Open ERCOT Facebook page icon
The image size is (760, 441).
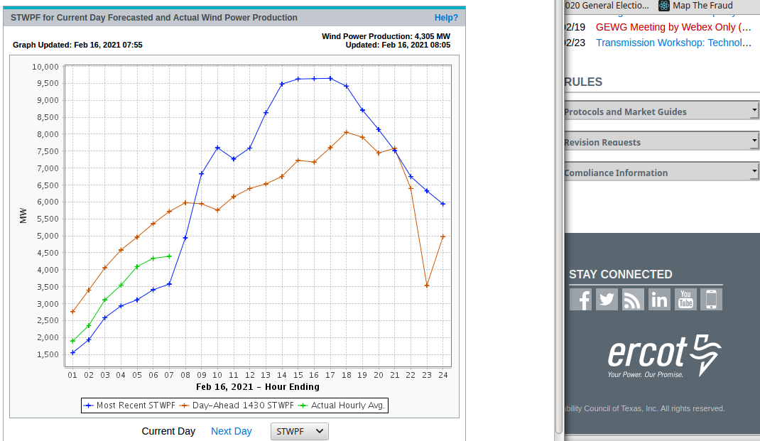[x=581, y=299]
